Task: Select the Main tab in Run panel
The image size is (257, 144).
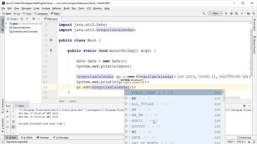Action: (21, 106)
